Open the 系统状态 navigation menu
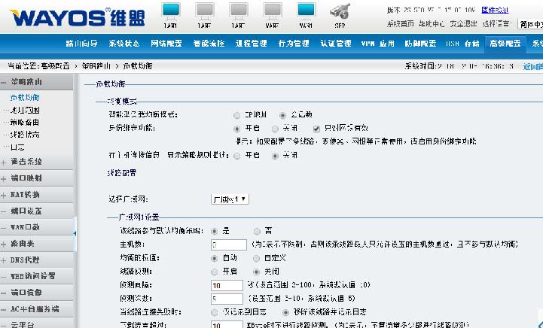543x328 pixels. coord(124,43)
